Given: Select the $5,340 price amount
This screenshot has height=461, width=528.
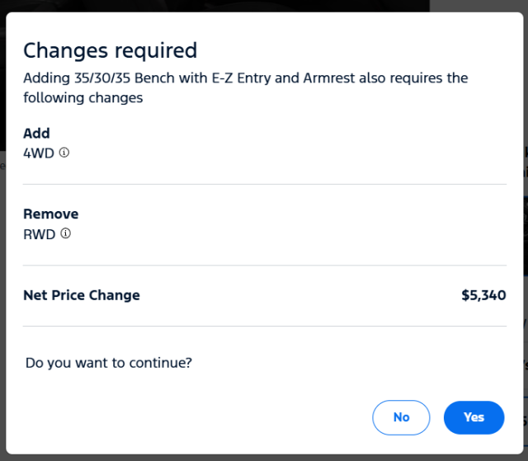Looking at the screenshot, I should pos(483,295).
